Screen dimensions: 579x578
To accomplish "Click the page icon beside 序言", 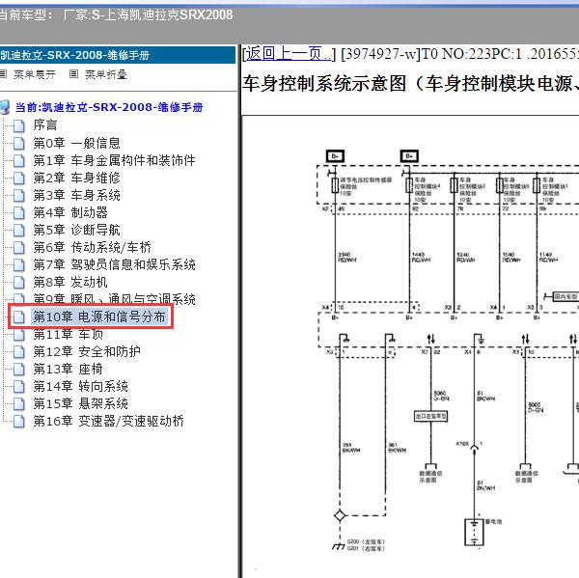I will pos(19,126).
